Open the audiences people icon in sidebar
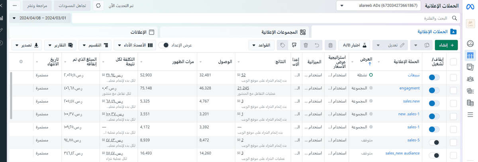The width and height of the screenshot is (478, 162). (470, 79)
